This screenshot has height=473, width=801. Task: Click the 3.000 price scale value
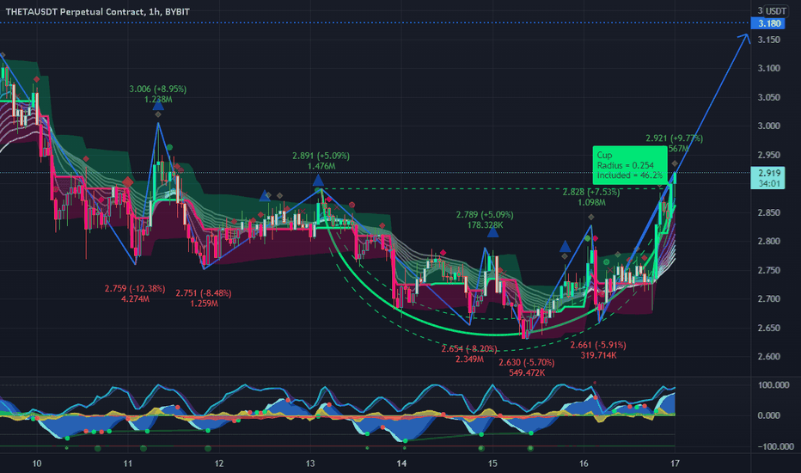tap(769, 126)
